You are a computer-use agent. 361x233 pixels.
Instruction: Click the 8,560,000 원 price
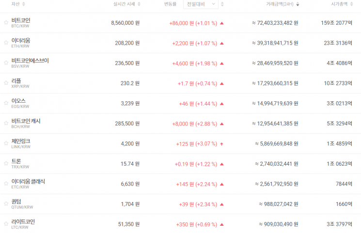click(x=126, y=23)
